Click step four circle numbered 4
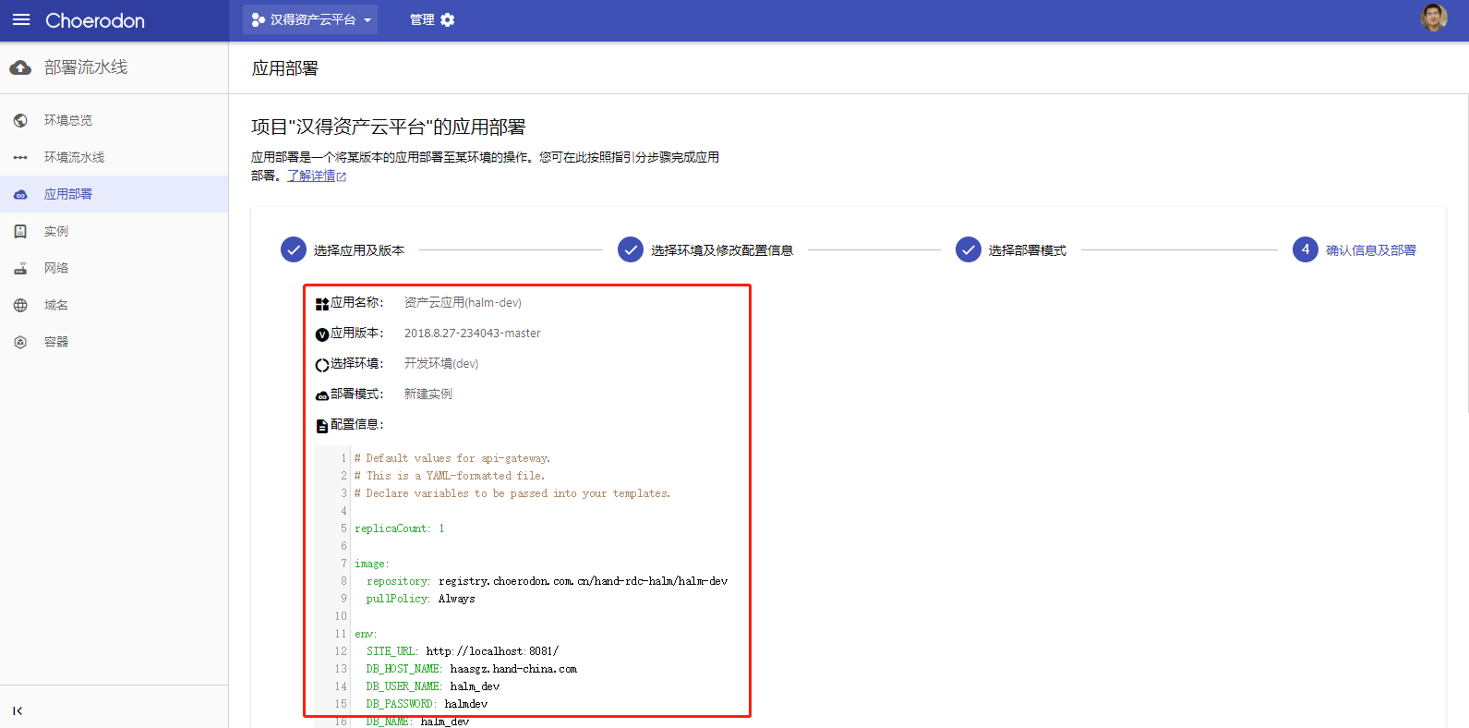Image resolution: width=1469 pixels, height=728 pixels. (x=1306, y=249)
